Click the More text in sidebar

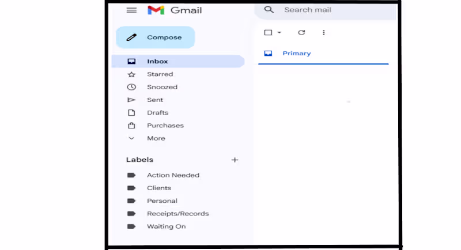click(156, 138)
